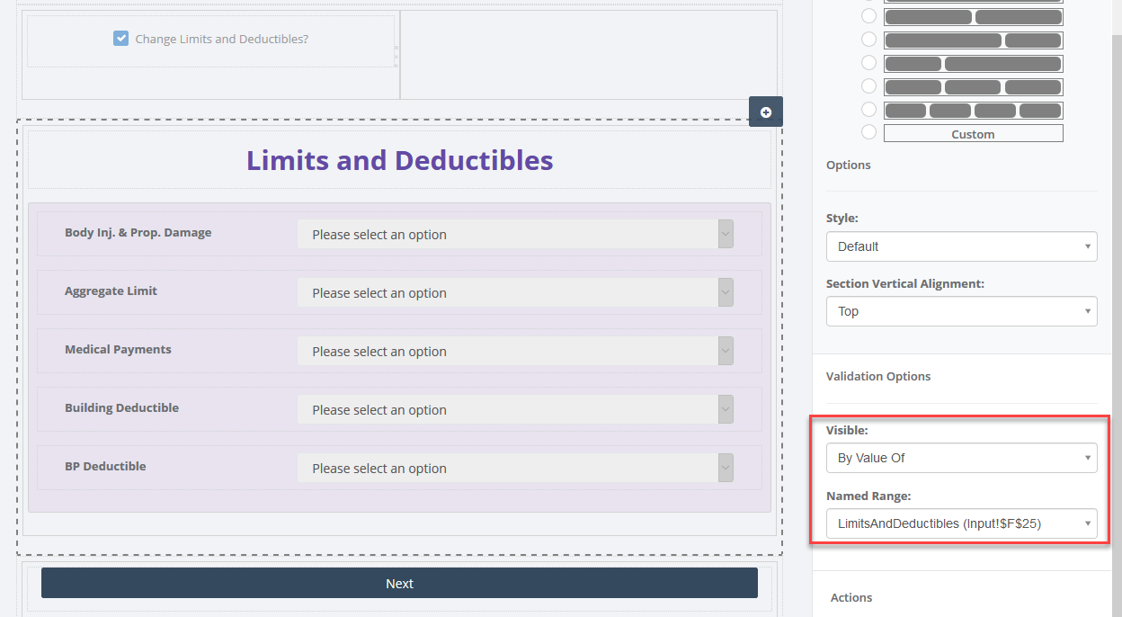
Task: Open the Body Inj. & Prop. Damage selector
Action: pyautogui.click(x=515, y=234)
